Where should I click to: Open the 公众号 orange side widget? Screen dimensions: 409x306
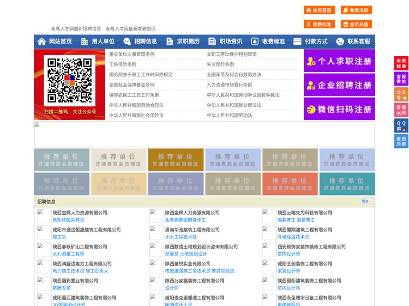401,95
